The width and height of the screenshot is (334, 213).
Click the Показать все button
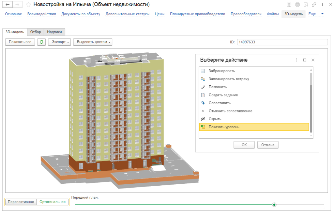click(20, 42)
